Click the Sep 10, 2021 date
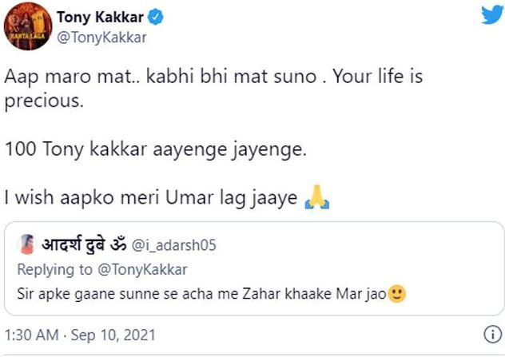This screenshot has height=357, width=505. coord(112,334)
